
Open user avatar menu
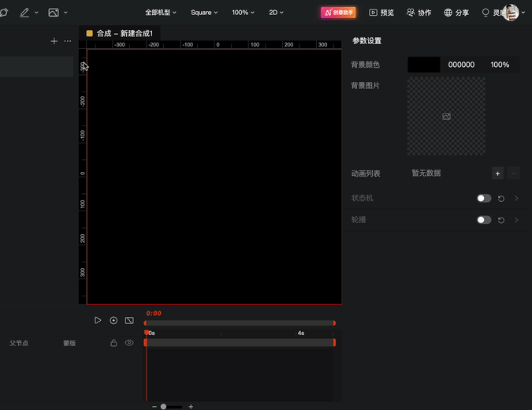[511, 13]
